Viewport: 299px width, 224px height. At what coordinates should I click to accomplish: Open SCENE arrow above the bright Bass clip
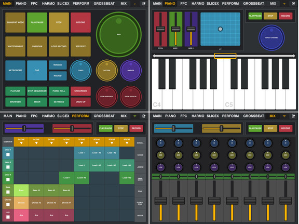click(x=21, y=142)
